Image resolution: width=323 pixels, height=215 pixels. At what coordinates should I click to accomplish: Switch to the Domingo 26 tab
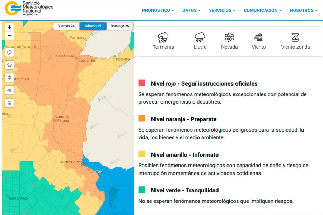120,26
